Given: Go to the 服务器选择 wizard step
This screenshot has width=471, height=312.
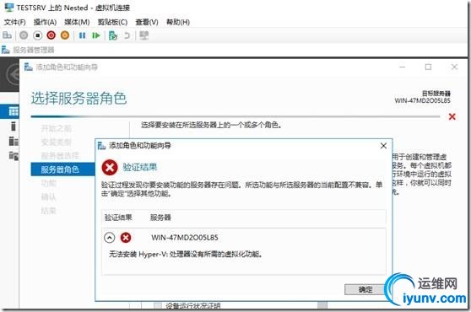Looking at the screenshot, I should (60, 156).
